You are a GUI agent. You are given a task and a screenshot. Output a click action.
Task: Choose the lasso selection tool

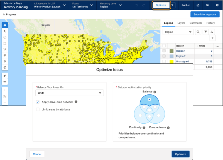(x=5, y=55)
